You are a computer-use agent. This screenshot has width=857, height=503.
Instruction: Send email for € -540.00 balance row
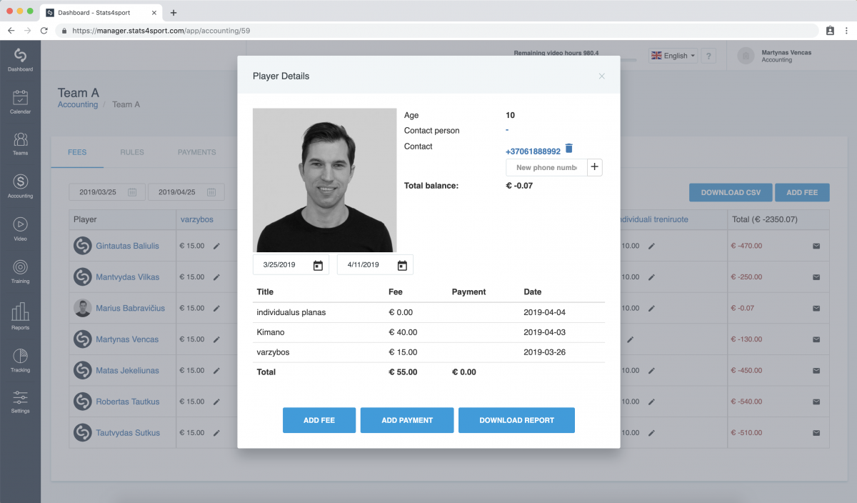pyautogui.click(x=816, y=402)
